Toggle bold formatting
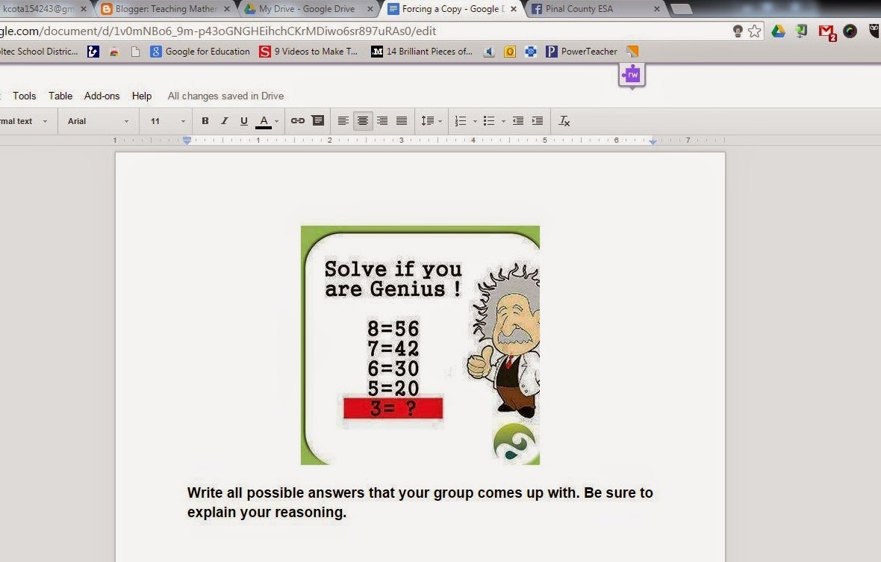 click(x=205, y=120)
